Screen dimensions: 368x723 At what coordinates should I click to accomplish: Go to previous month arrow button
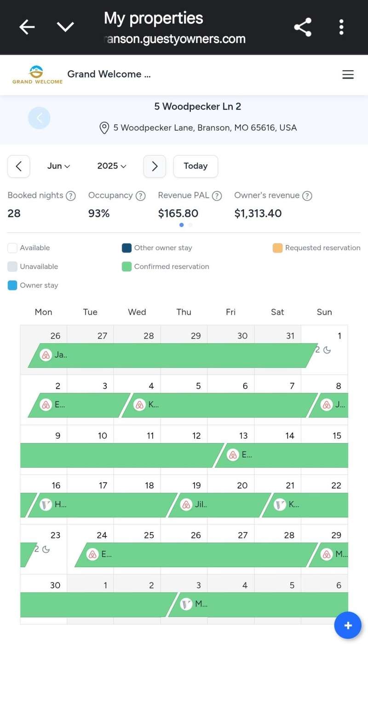coord(19,166)
